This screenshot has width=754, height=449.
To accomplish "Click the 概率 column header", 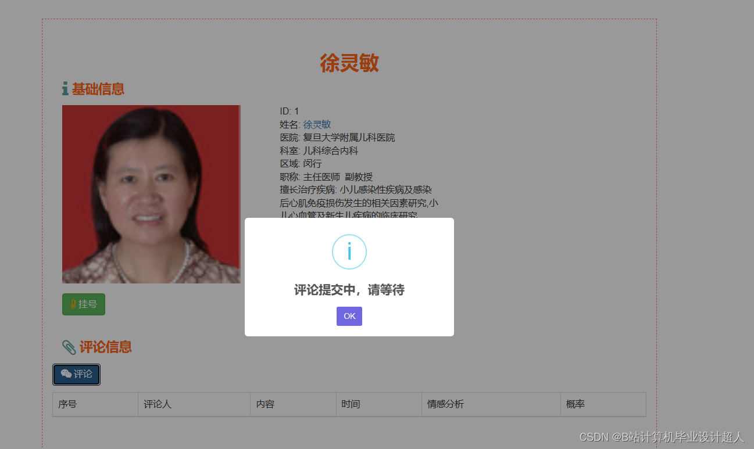I will tap(574, 404).
